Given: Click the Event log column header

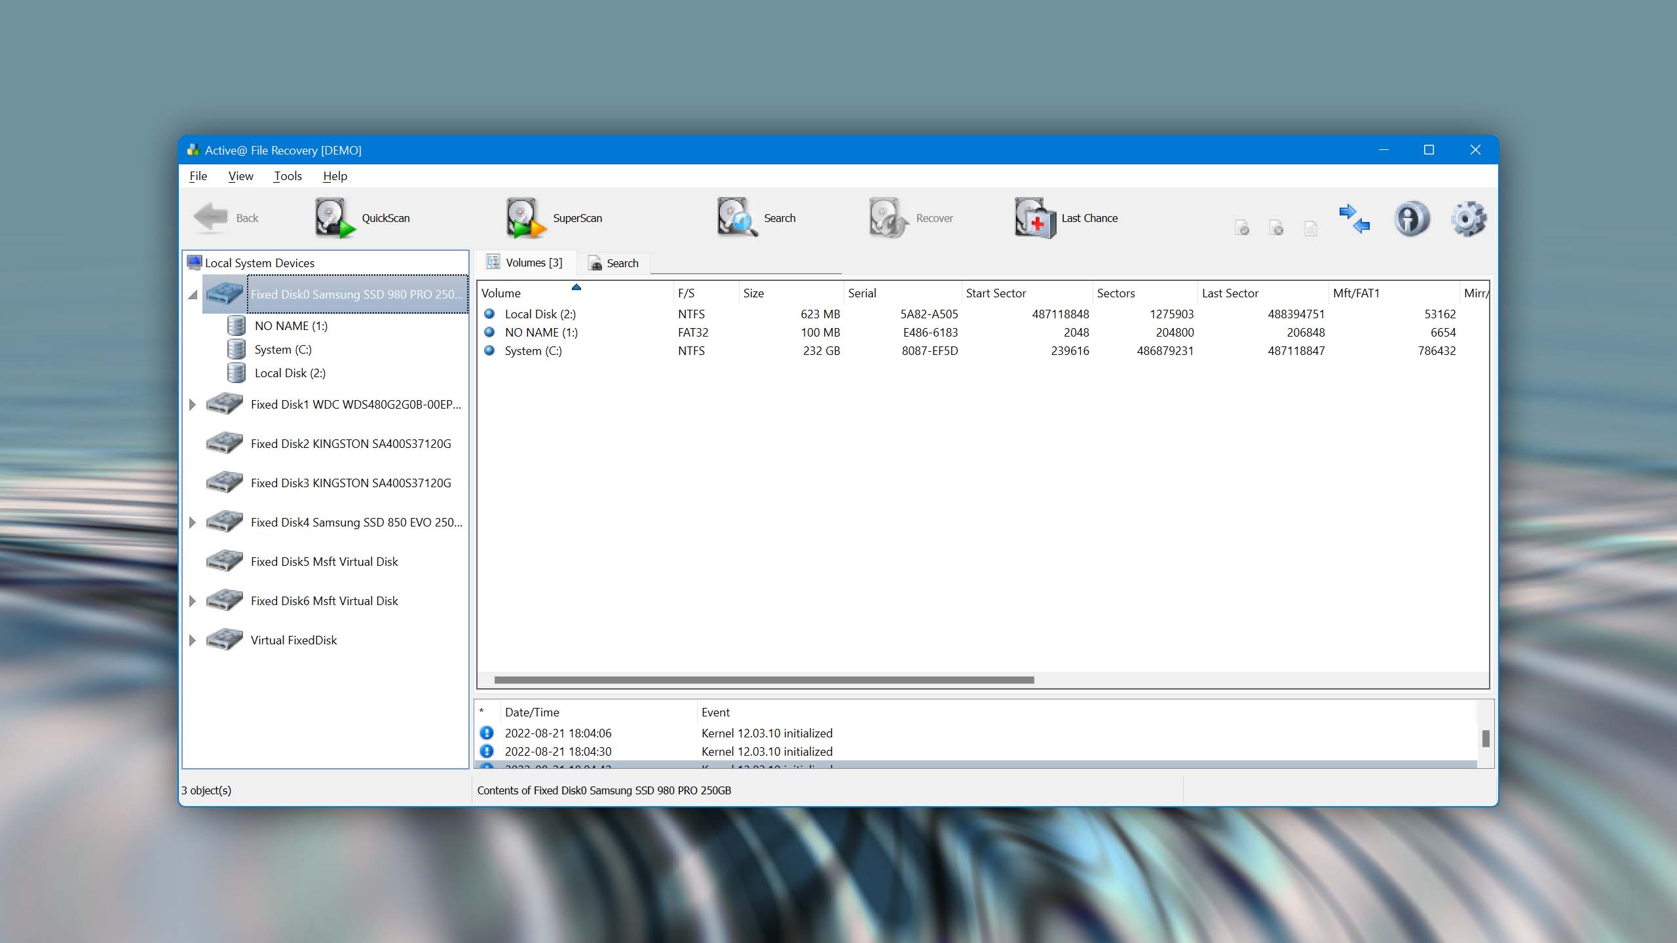Looking at the screenshot, I should point(1086,712).
